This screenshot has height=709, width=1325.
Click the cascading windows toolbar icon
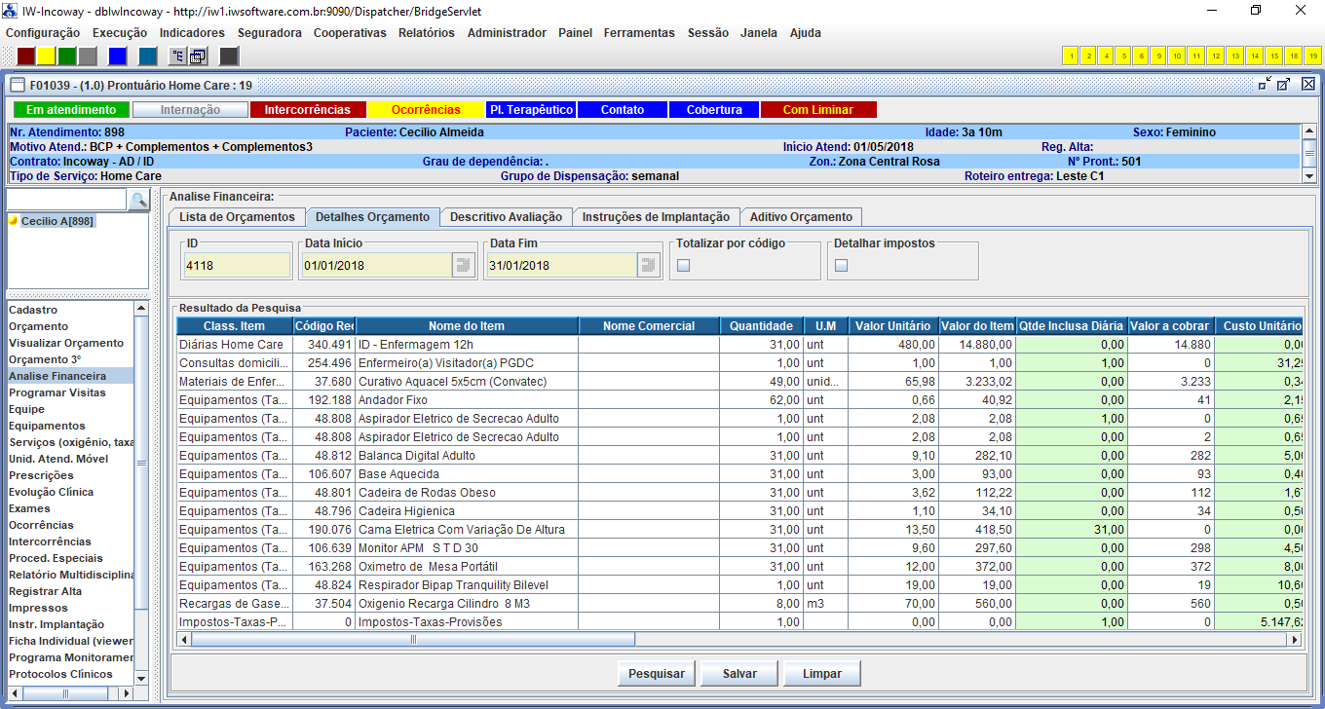pos(198,56)
